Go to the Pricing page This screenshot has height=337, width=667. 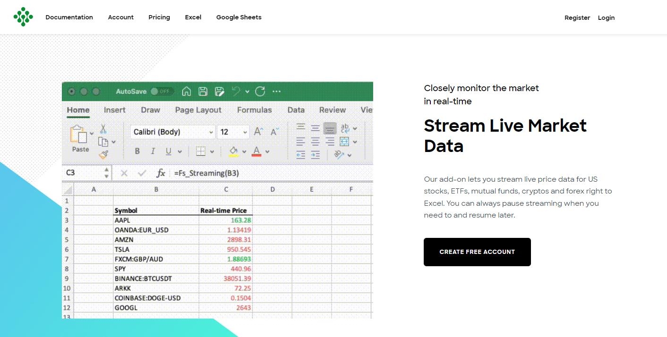(159, 17)
